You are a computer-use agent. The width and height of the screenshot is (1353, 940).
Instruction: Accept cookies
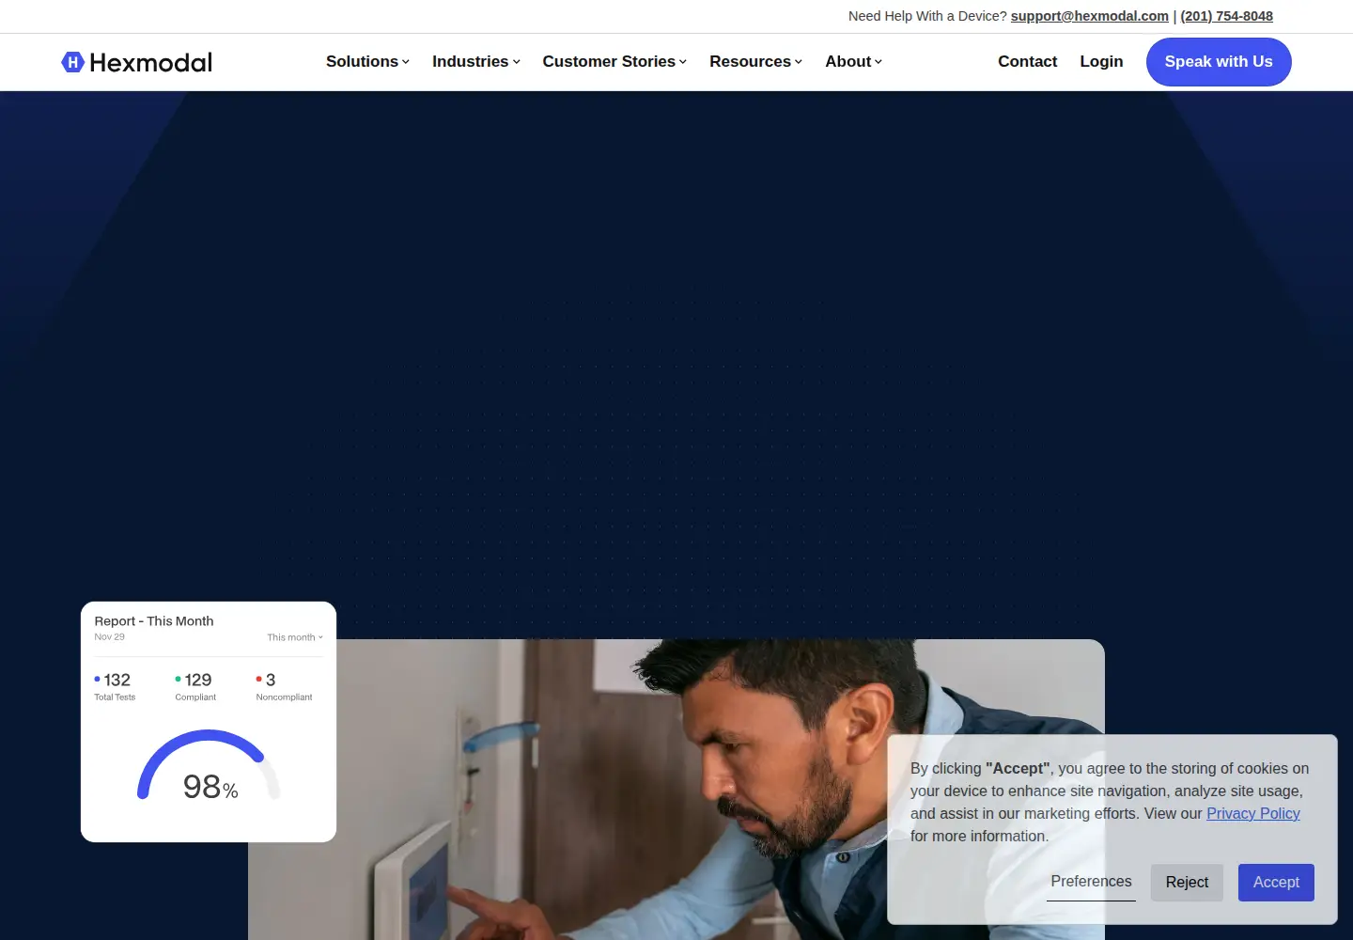click(1276, 883)
